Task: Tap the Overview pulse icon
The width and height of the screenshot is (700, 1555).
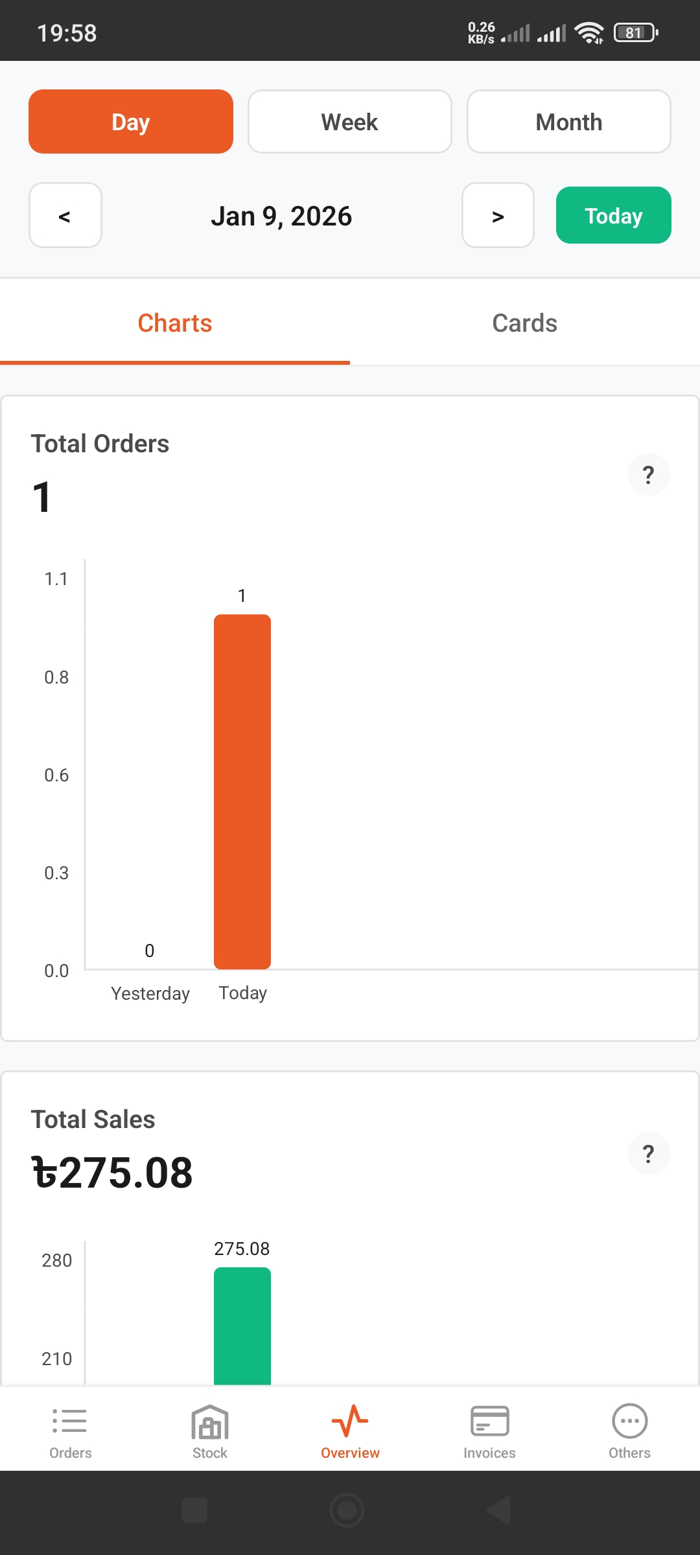Action: click(x=350, y=1422)
